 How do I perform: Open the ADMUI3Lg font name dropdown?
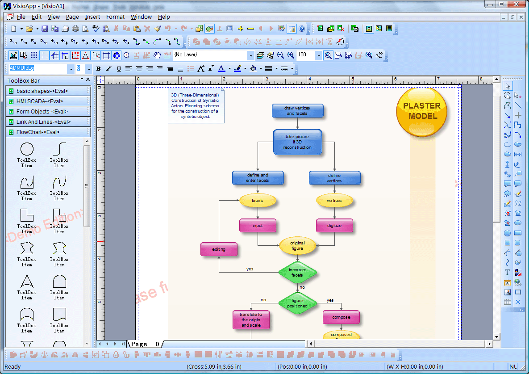[71, 68]
